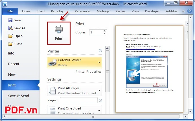Click the horizontal scrollbar left arrow
Screen dimensions: 195x121
pos(5,117)
